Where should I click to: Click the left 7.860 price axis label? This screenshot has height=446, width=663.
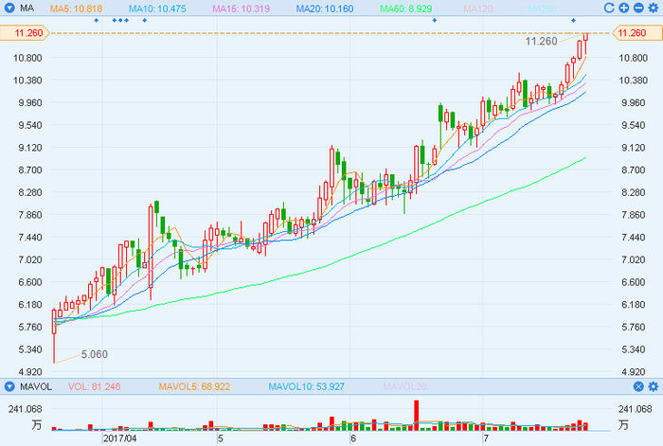(29, 215)
